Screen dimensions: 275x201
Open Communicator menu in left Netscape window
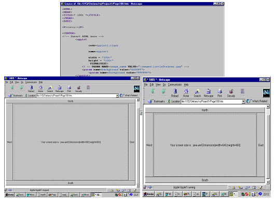[31, 82]
